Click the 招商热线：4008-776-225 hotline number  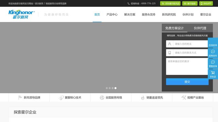click(x=143, y=3)
